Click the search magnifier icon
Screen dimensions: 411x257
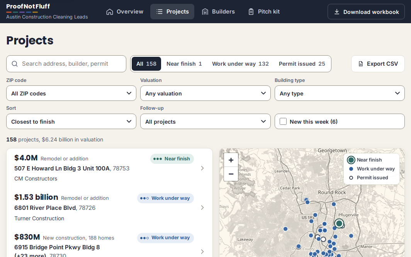(x=15, y=64)
